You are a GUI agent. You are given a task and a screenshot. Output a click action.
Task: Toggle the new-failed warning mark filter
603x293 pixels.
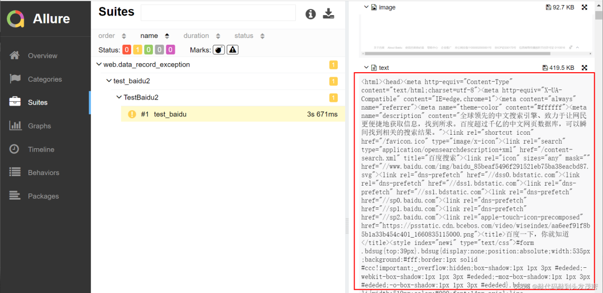233,50
